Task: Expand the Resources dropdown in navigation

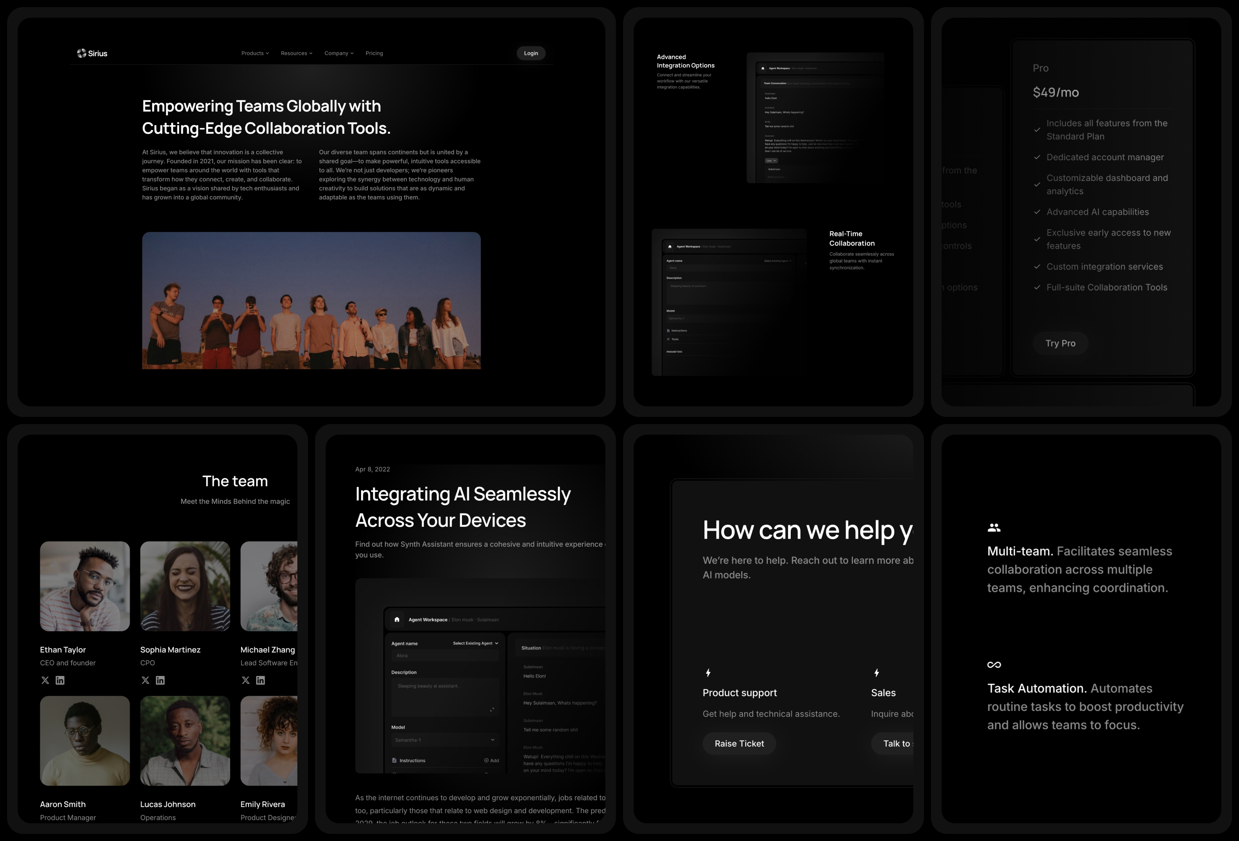Action: click(296, 53)
